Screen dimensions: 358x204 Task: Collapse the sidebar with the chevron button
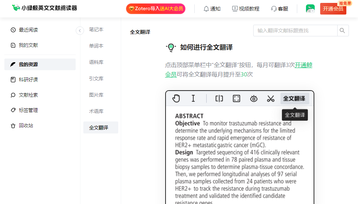[x=80, y=30]
